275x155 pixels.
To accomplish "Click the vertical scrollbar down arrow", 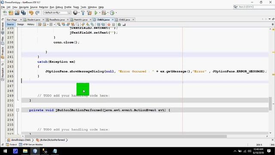I will [270, 133].
